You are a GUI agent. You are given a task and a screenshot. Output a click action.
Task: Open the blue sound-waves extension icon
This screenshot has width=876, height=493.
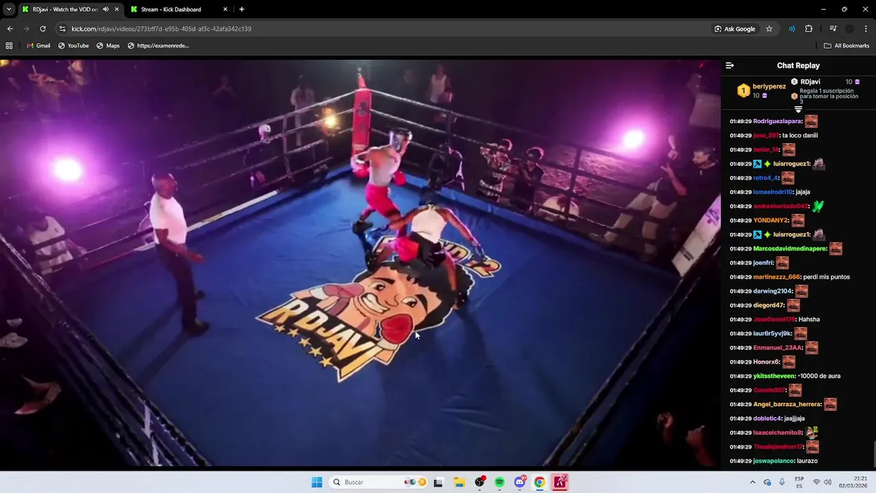pos(792,29)
